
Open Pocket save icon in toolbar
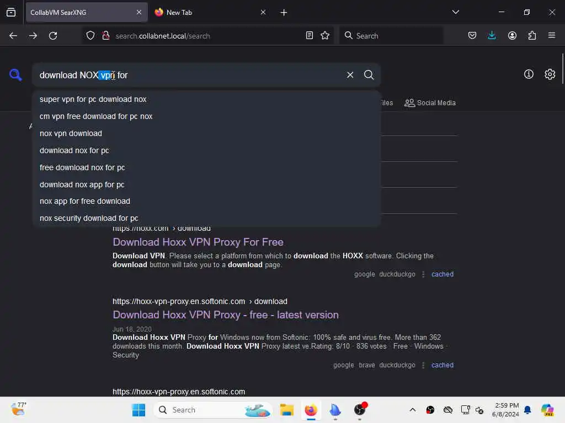click(472, 35)
